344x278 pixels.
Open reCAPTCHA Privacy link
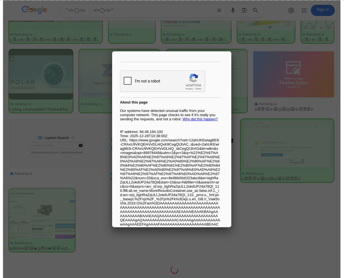click(189, 89)
